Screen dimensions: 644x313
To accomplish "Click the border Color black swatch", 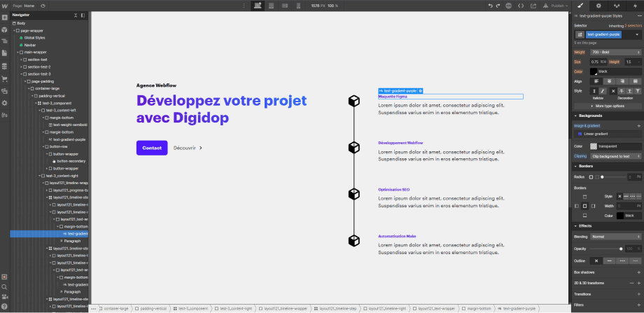I will (619, 216).
